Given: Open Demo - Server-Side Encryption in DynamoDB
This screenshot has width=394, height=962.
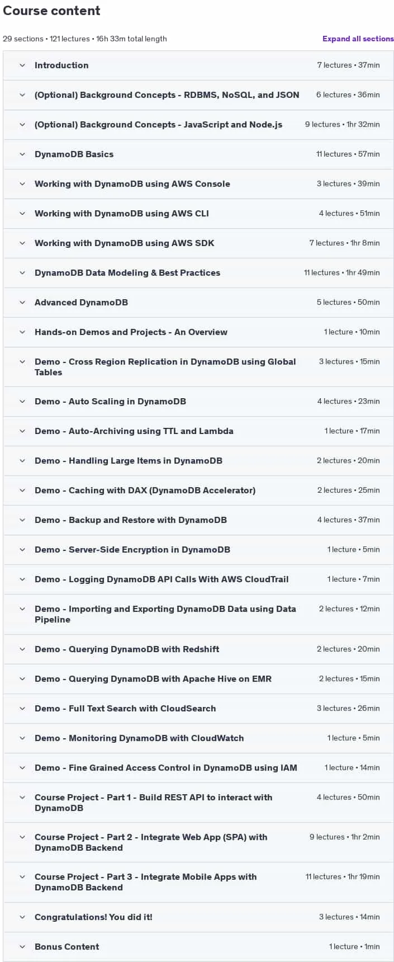Looking at the screenshot, I should point(198,550).
